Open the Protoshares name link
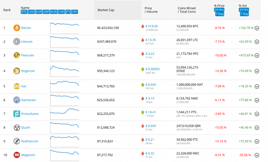 [30, 114]
